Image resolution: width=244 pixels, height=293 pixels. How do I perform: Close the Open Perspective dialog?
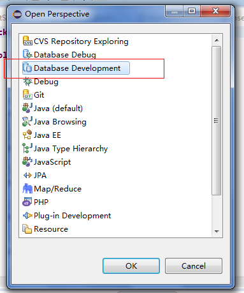[215, 11]
